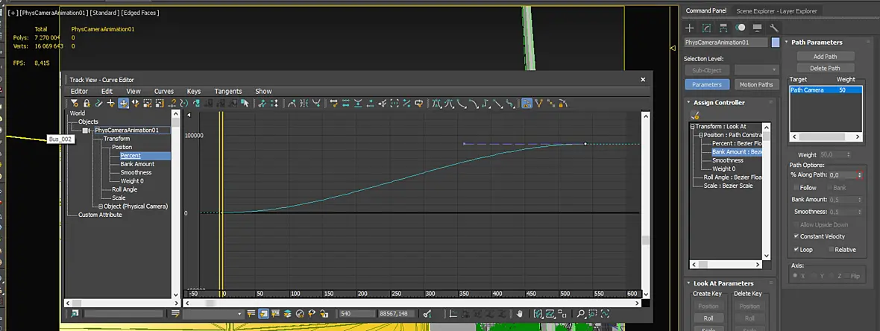Click the Add Path button
The width and height of the screenshot is (880, 331).
[x=826, y=57]
